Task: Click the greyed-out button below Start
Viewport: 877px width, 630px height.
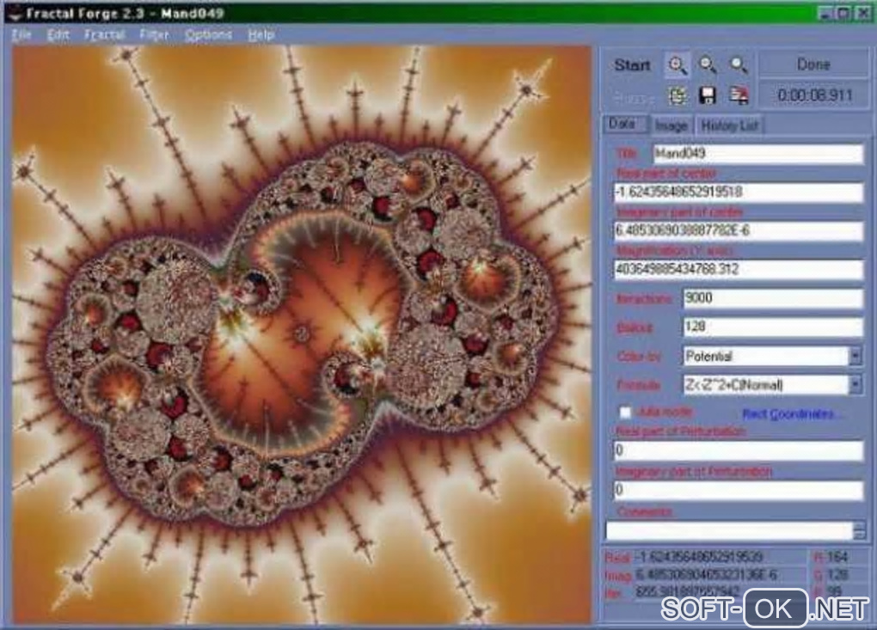Action: [x=633, y=98]
